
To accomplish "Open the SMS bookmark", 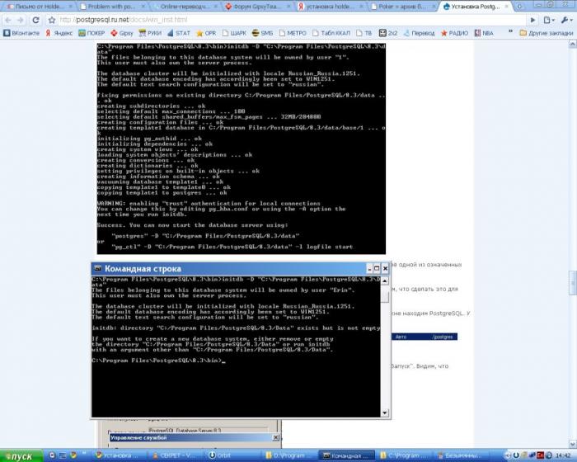I will click(x=262, y=33).
